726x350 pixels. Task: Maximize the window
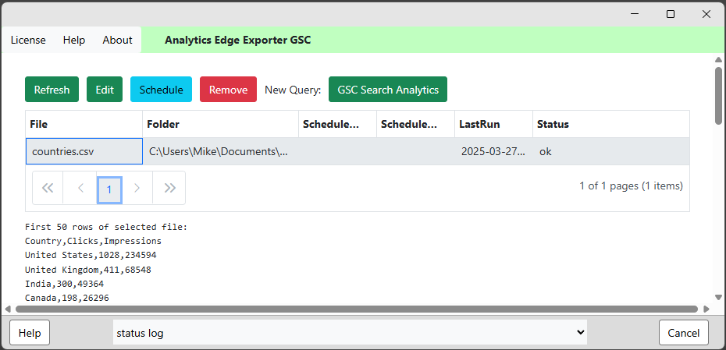[x=671, y=14]
